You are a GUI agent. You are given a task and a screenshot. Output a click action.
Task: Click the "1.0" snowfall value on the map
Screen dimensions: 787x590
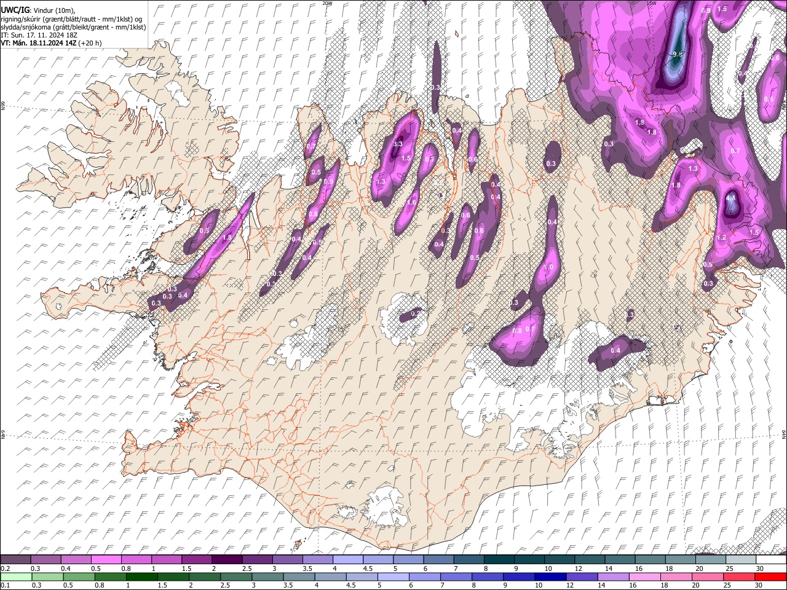pos(548,267)
